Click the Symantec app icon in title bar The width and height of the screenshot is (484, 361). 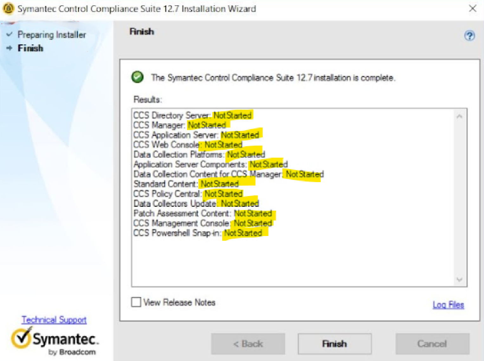9,9
